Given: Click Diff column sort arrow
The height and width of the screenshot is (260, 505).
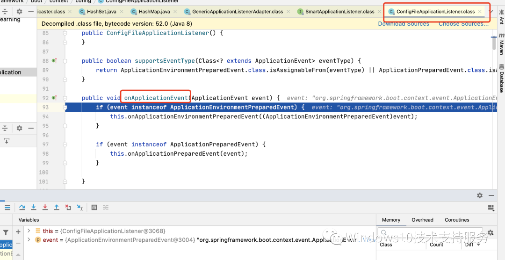Looking at the screenshot, I should 478,245.
